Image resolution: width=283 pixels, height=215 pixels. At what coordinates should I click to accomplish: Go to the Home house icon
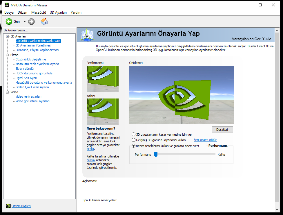44,21
